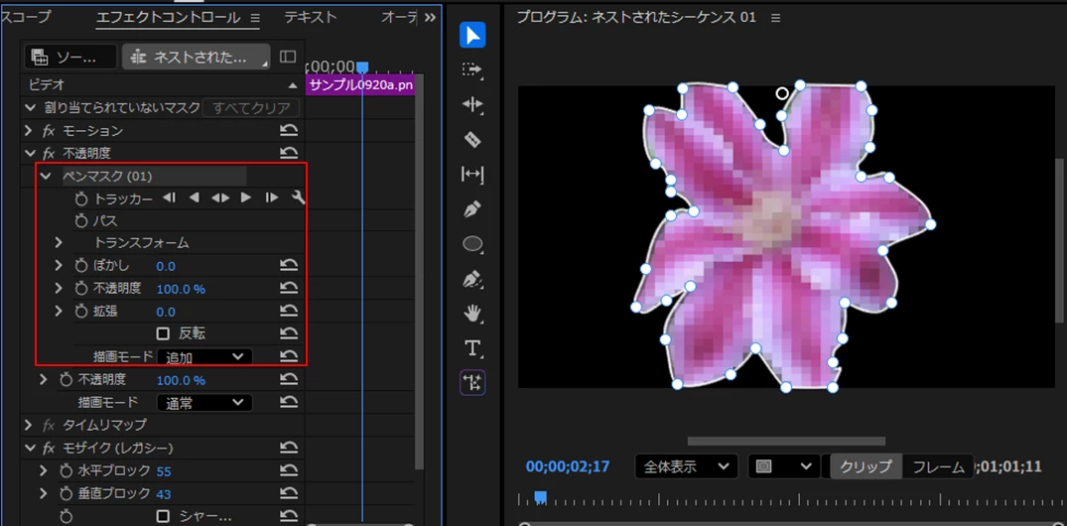This screenshot has width=1067, height=526.
Task: Toggle animation stopwatch for mask 不透明度
Action: tap(81, 289)
